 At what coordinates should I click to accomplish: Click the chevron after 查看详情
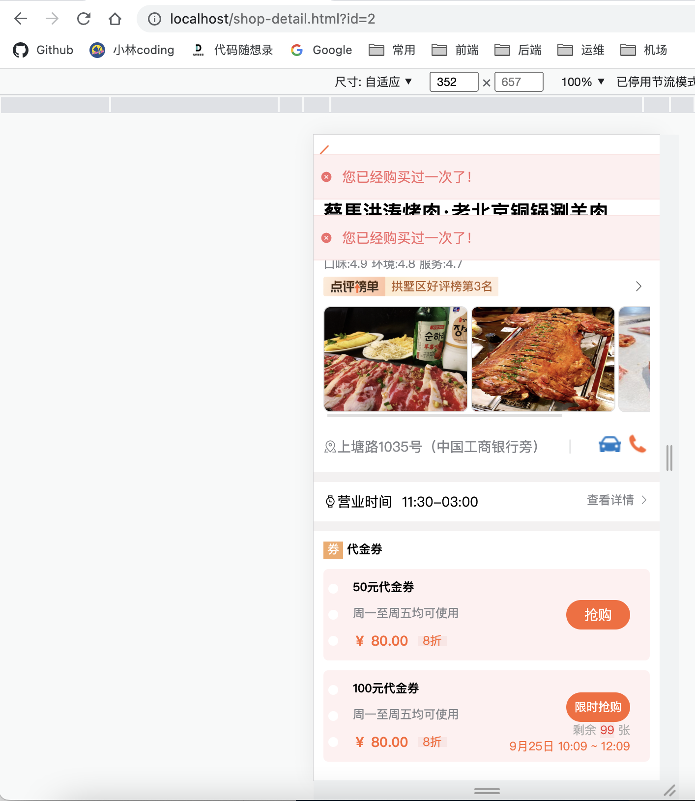(644, 500)
